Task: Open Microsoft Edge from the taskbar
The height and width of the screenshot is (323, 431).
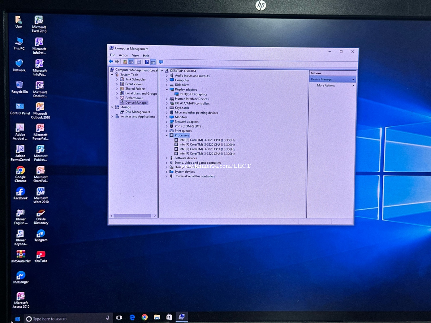Action: (132, 317)
